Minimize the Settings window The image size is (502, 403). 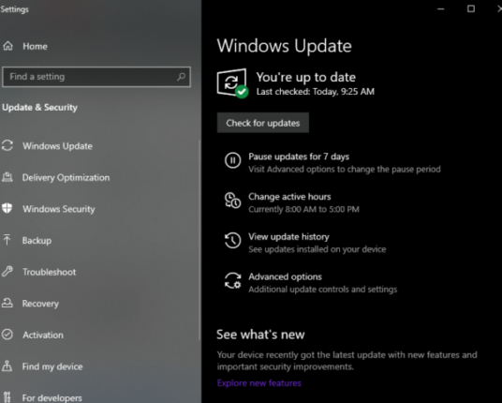441,9
